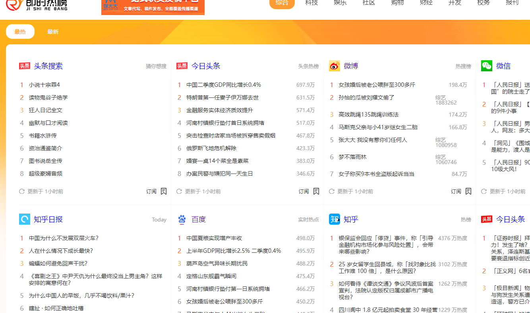Image resolution: width=530 pixels, height=313 pixels.
Task: Open 读物鬼谷子绝学 search entry
Action: pos(48,97)
